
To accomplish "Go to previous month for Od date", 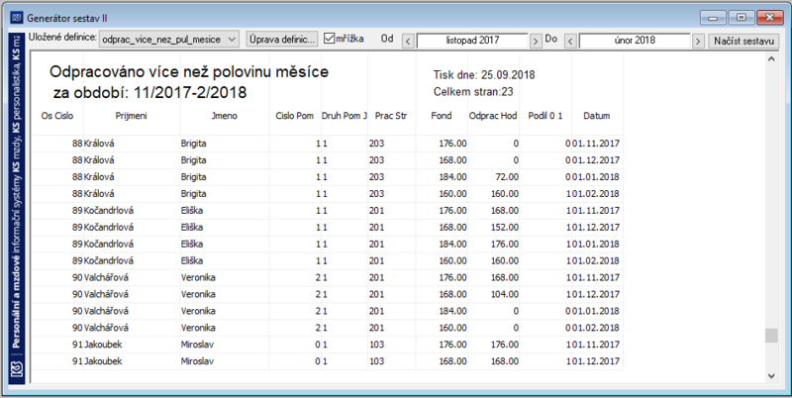I will click(408, 41).
